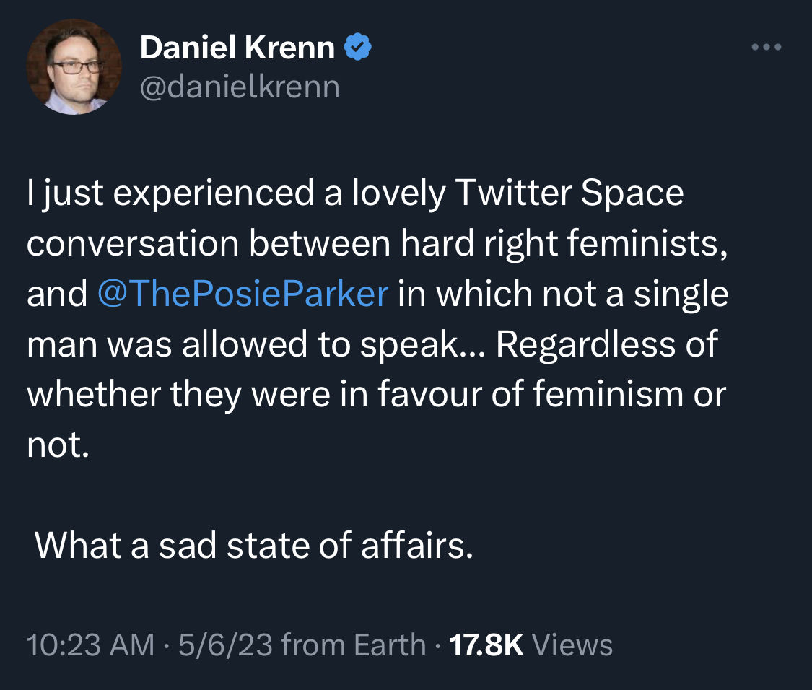Click the words 'Twitter Space' in the tweet
Viewport: 812px width, 690px height.
(x=569, y=194)
